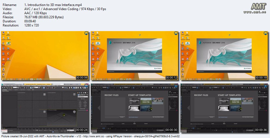Open the Selected key filter dropdown in the 00:00:24 frame
This screenshot has width=270, height=138.
click(71, 130)
